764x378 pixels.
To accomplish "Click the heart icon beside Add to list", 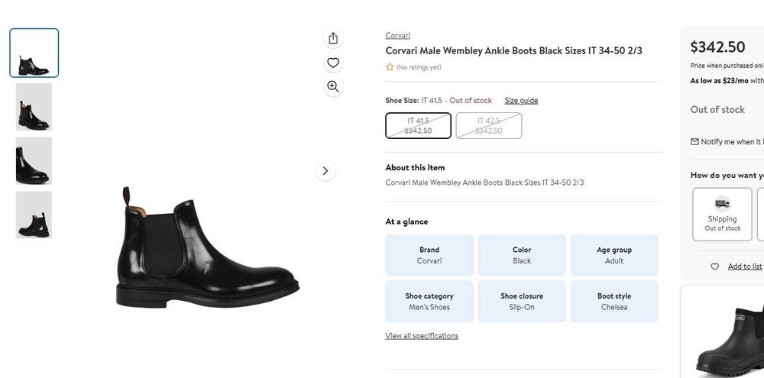I will click(715, 267).
